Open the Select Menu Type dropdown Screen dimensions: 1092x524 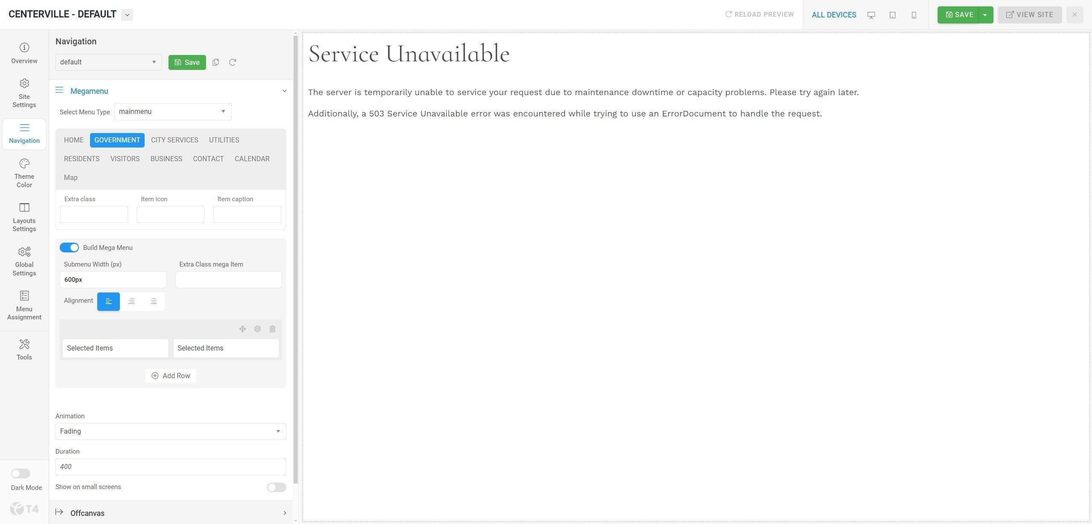click(x=172, y=112)
